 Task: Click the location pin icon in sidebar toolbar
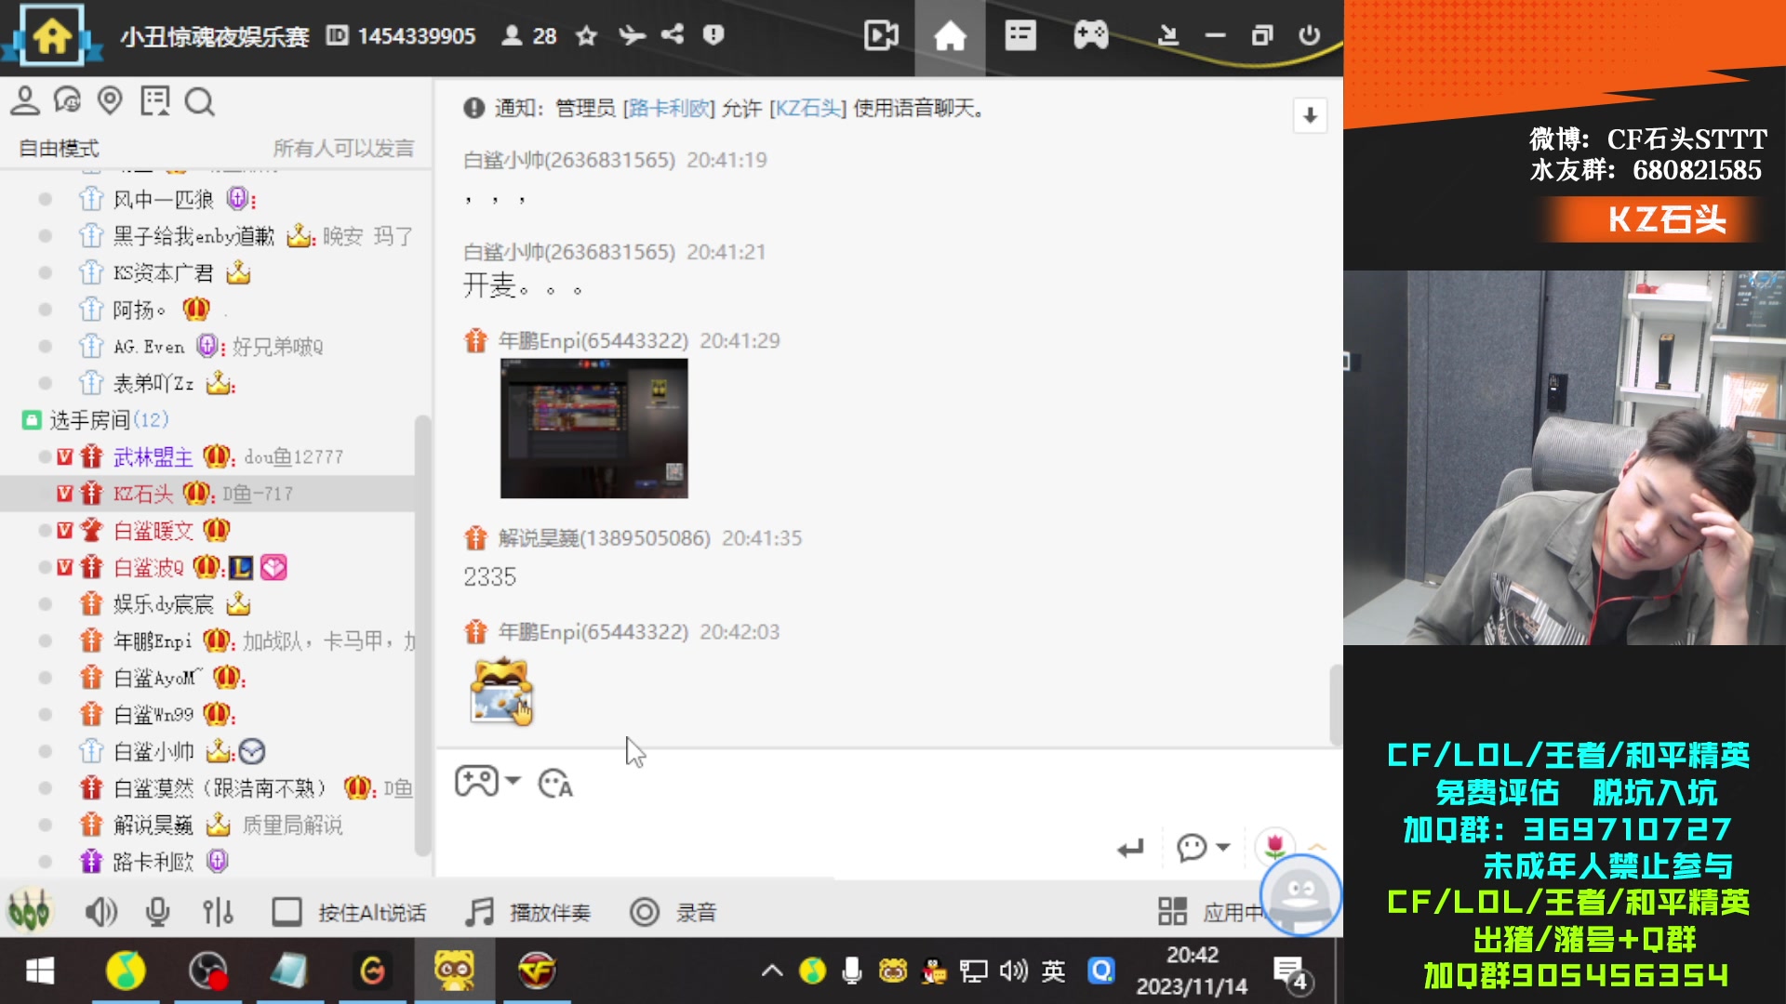pyautogui.click(x=110, y=100)
